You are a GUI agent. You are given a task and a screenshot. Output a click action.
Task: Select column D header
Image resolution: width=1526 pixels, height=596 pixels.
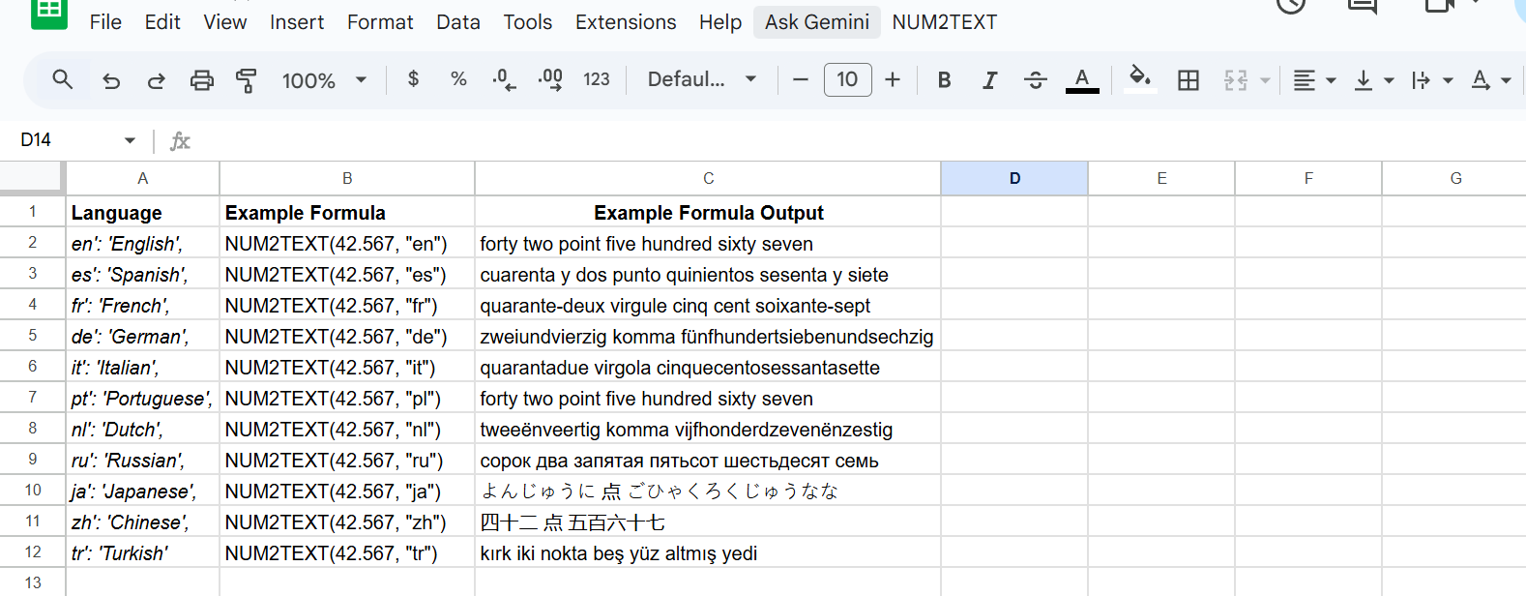(x=1014, y=178)
